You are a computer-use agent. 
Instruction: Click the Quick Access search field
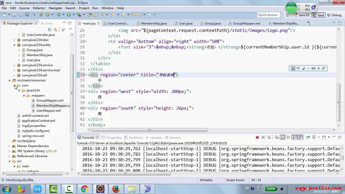coord(269,15)
